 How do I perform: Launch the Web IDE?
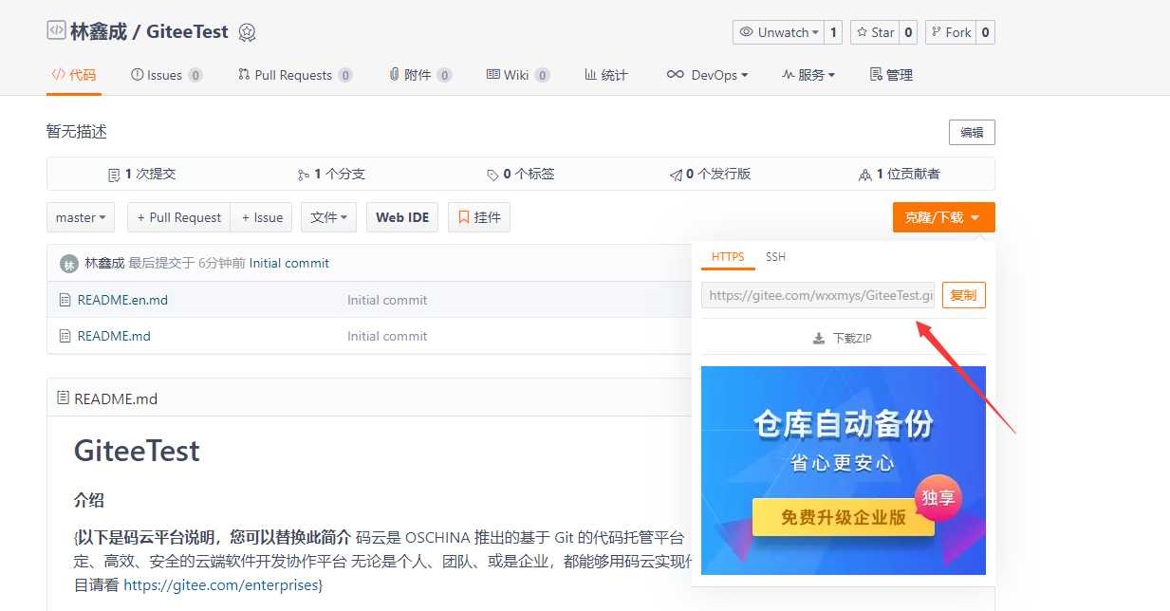tap(402, 217)
